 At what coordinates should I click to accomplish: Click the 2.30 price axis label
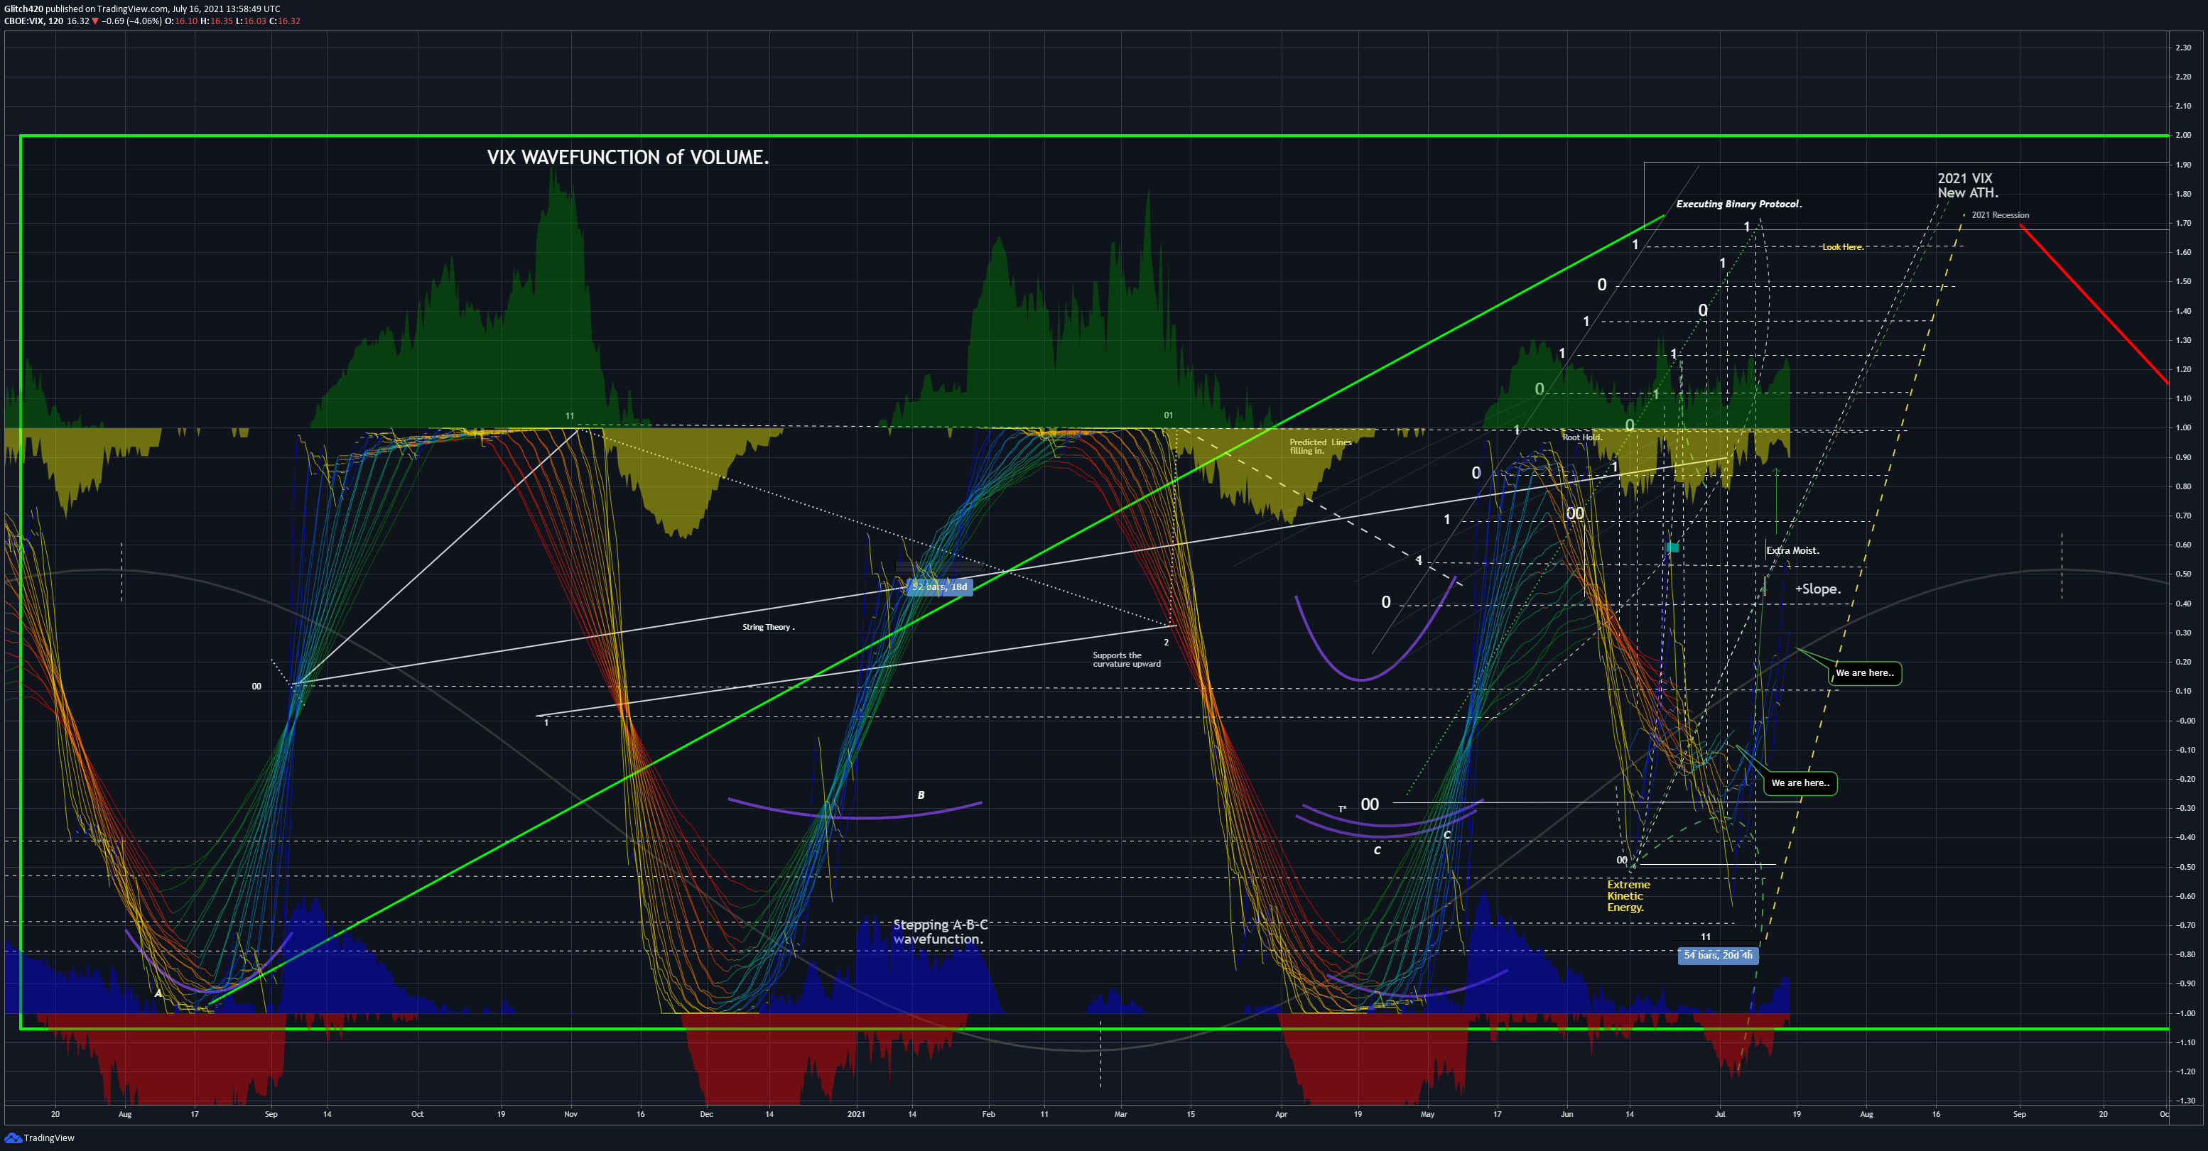[2183, 48]
